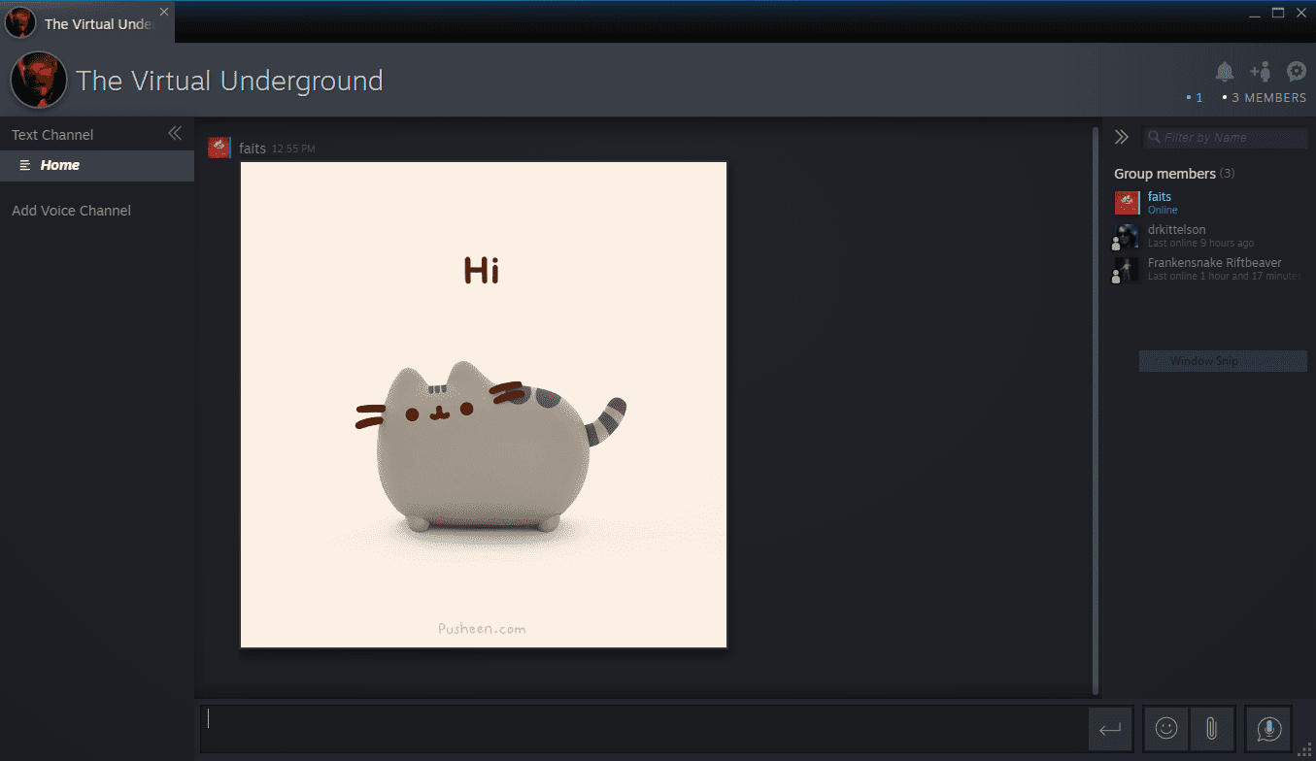Select the Home text channel
The height and width of the screenshot is (761, 1316).
click(x=97, y=165)
